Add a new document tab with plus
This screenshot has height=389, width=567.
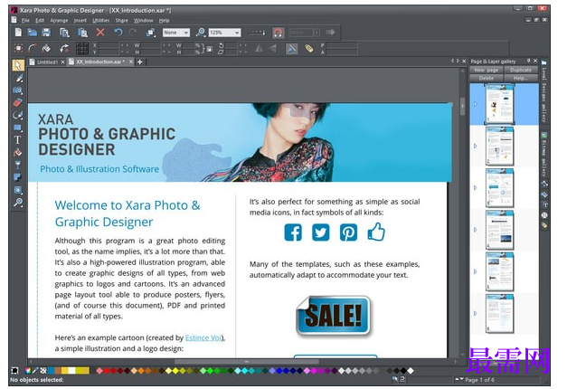(x=140, y=62)
